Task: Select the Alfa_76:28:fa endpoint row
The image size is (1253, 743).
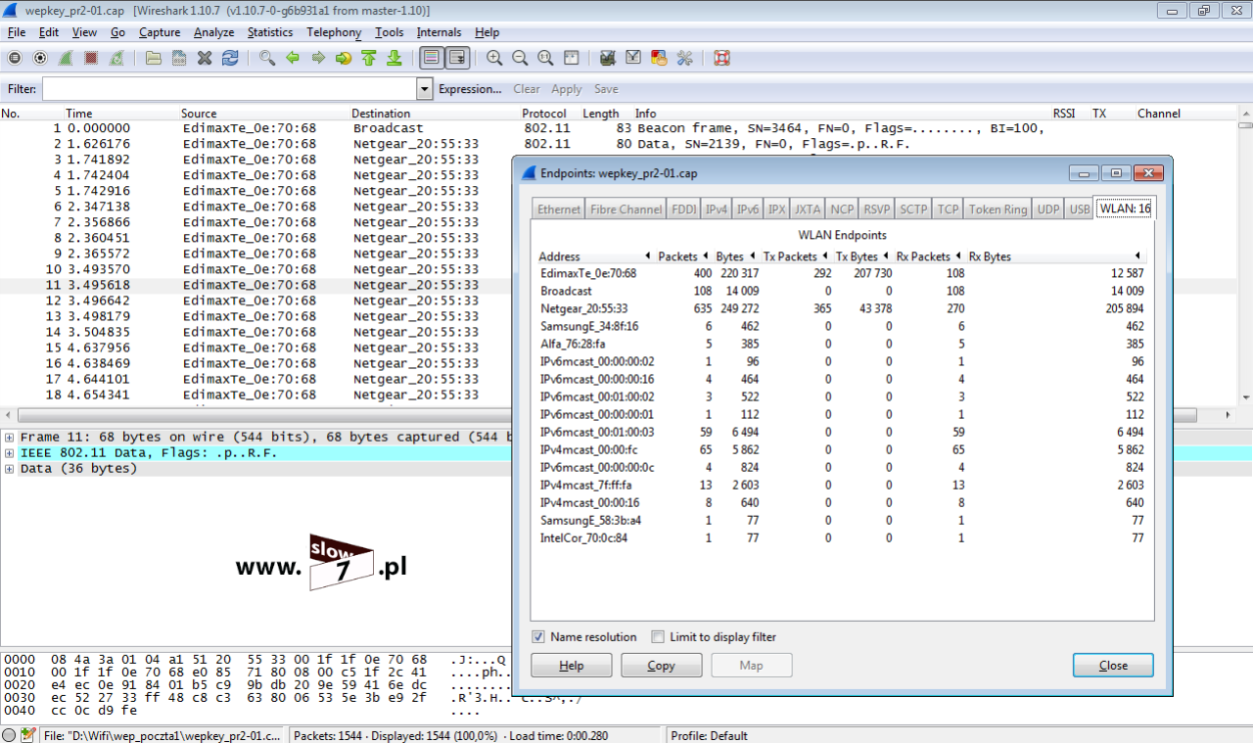Action: (x=842, y=344)
